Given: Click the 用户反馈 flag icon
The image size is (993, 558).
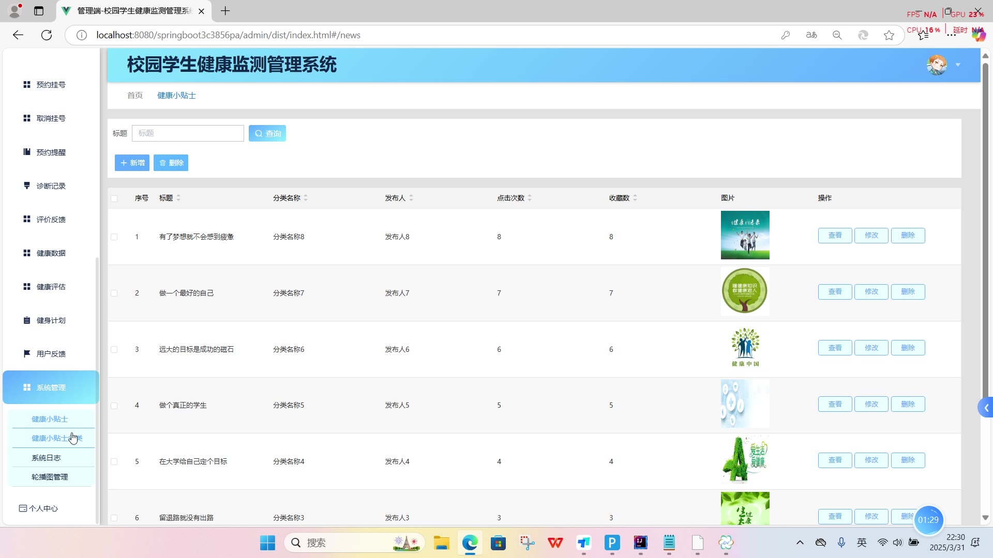Looking at the screenshot, I should (27, 354).
